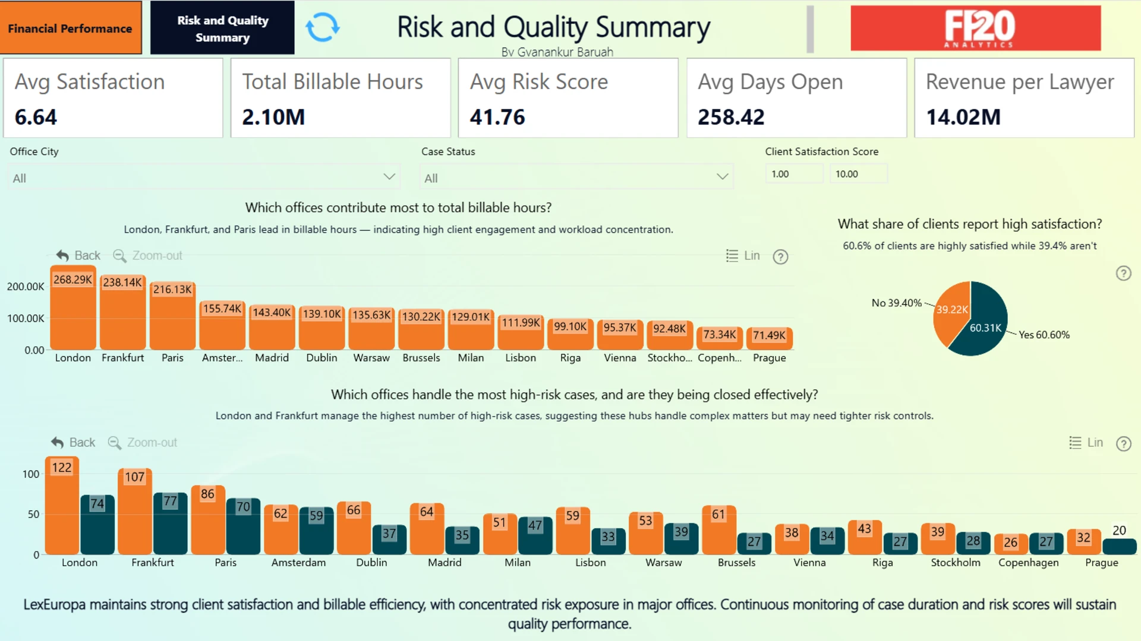Select the Risk and Quality Summary tab
Screen dimensions: 1141x641
coord(222,28)
